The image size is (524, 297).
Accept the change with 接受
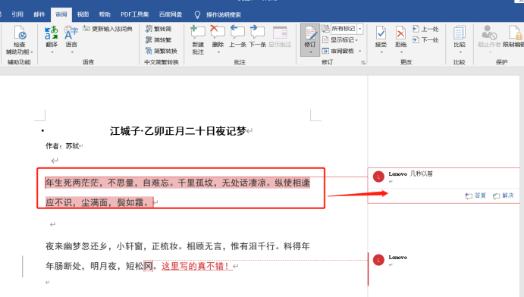click(381, 36)
